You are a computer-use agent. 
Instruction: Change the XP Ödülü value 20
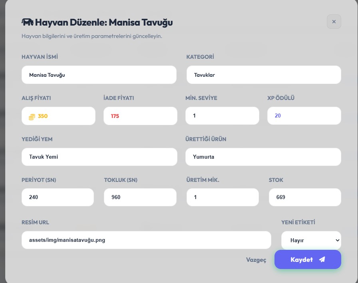coord(304,116)
